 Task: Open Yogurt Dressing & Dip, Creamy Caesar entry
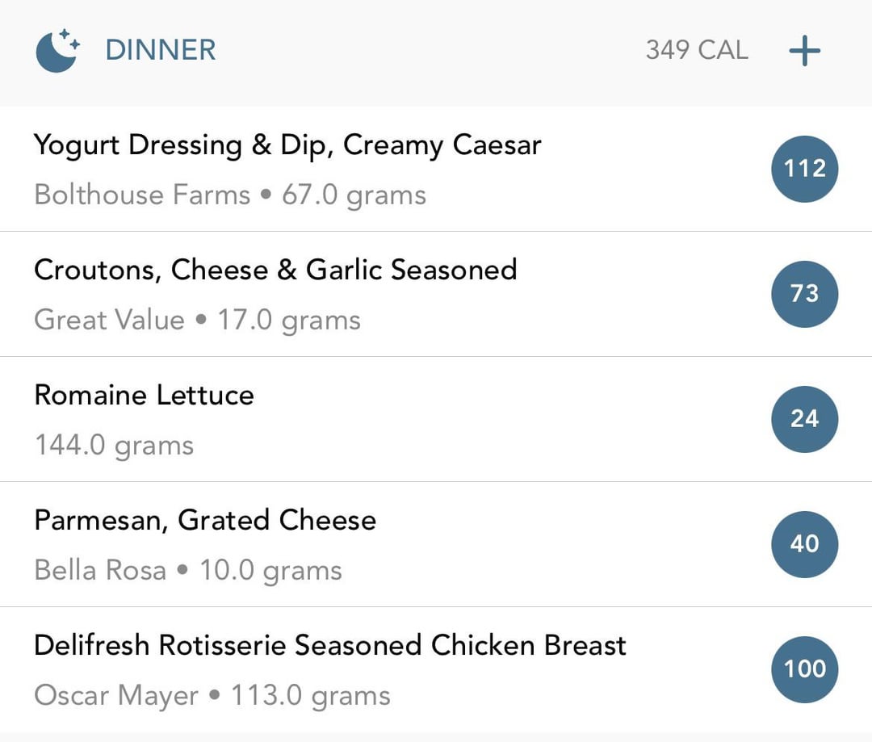click(436, 169)
